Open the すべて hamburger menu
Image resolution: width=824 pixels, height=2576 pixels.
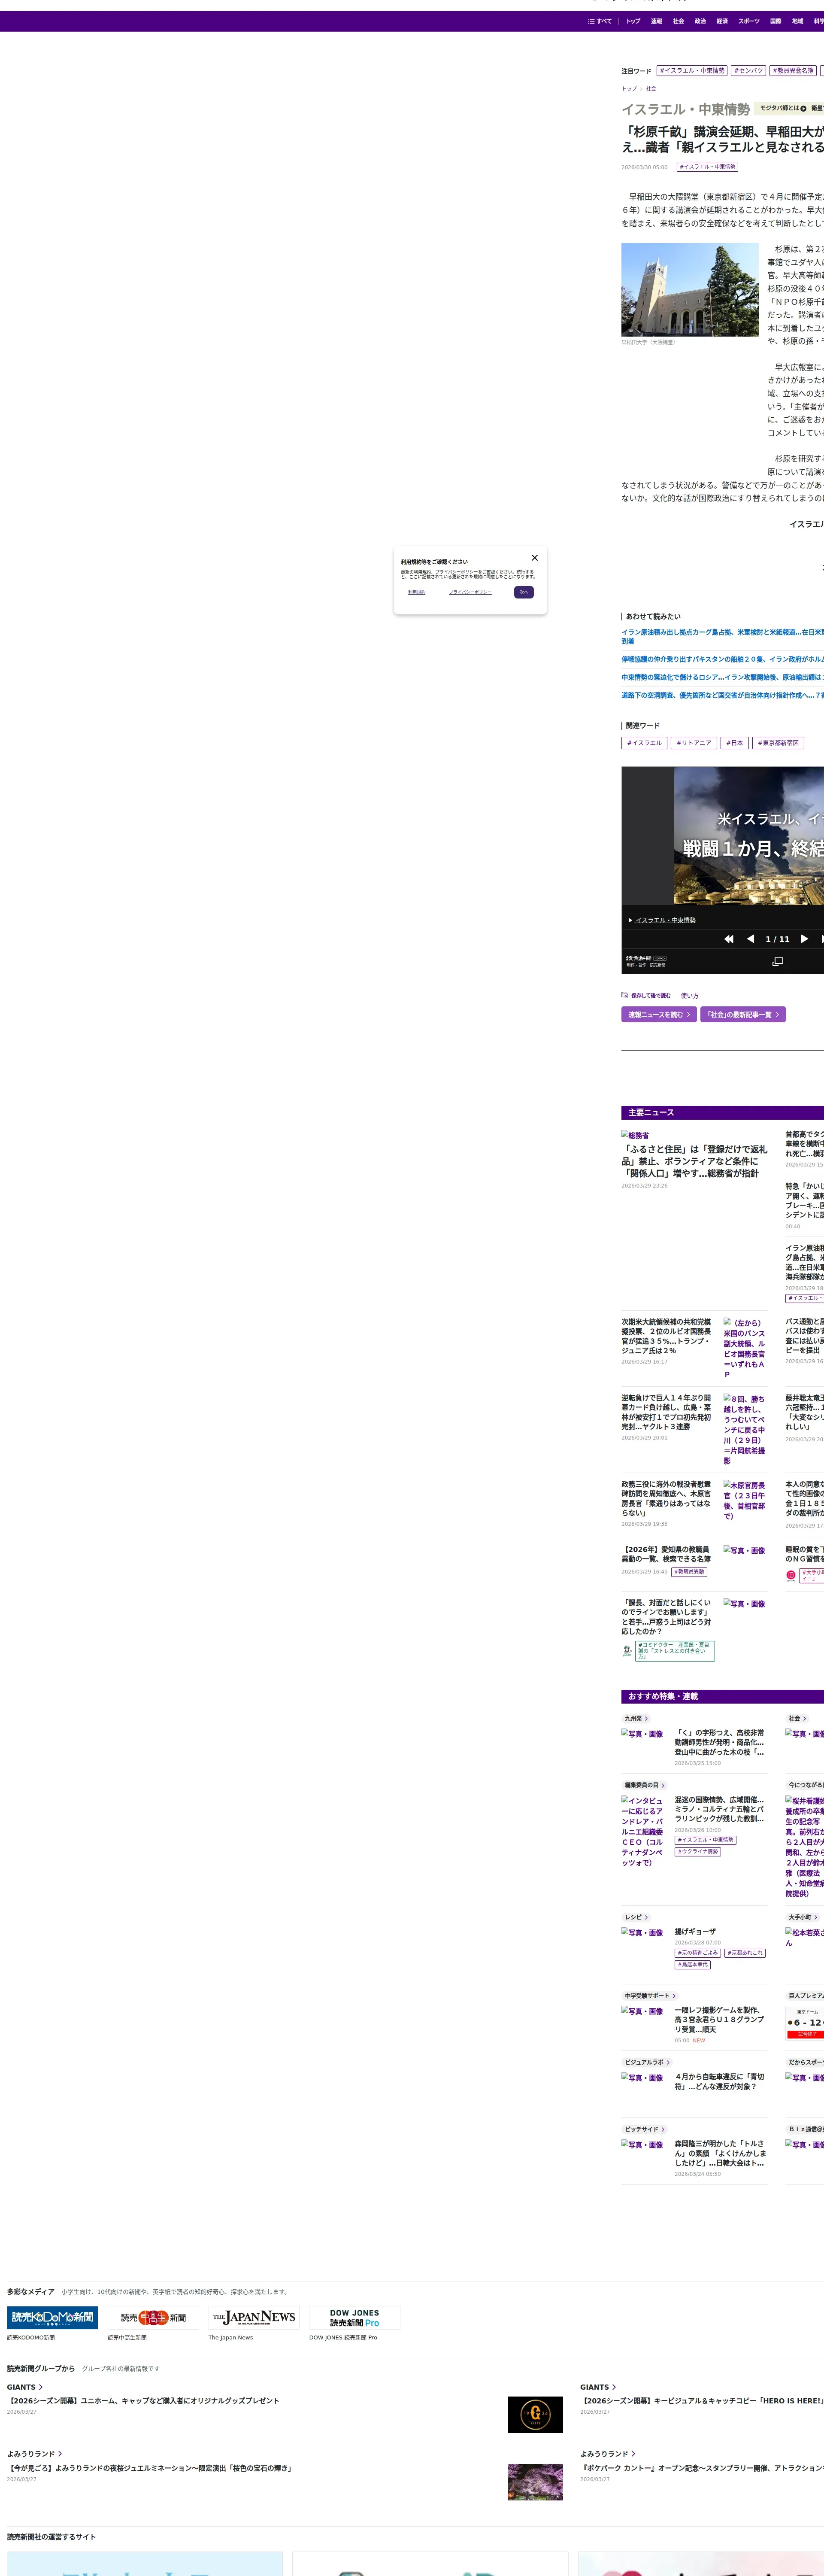point(600,21)
